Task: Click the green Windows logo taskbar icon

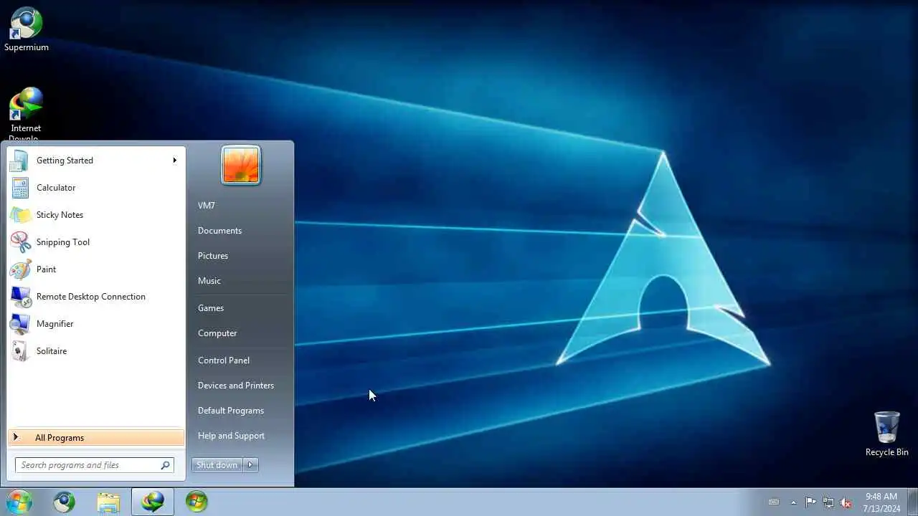Action: coord(196,502)
